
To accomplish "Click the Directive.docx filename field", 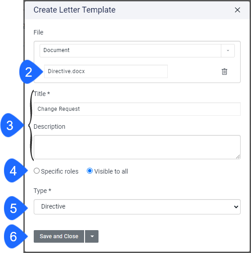I will tap(106, 71).
